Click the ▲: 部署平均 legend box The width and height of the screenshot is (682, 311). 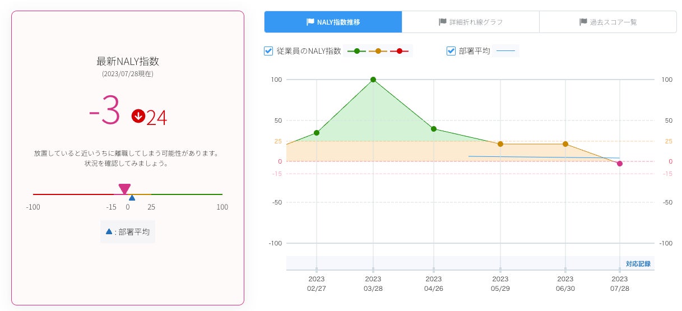coord(128,231)
